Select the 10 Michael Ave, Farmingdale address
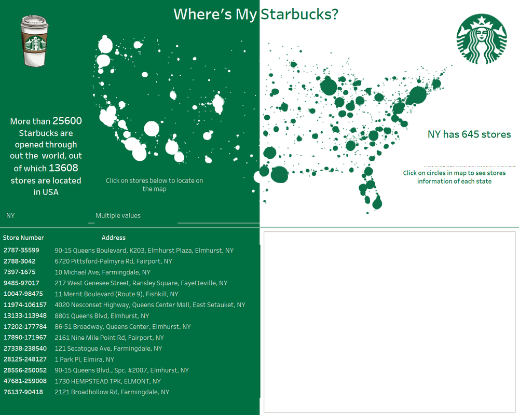Screen dimensions: 519x415 click(x=102, y=272)
